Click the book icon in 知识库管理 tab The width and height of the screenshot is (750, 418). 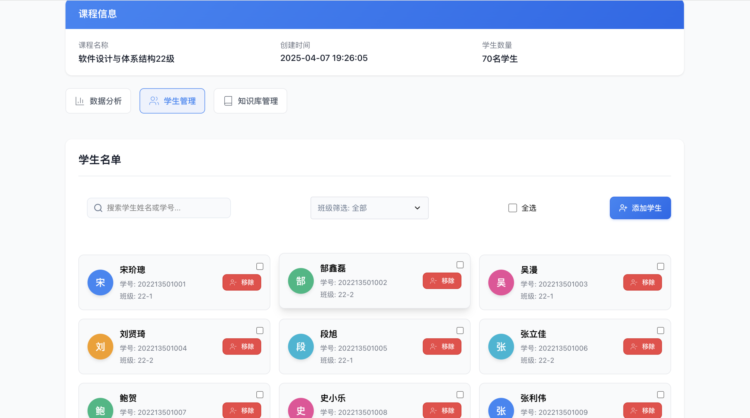click(228, 101)
